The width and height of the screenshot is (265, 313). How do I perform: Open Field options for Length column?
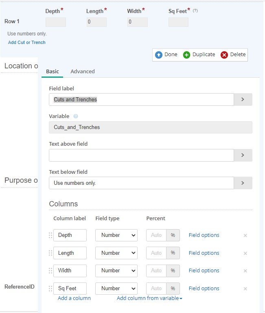point(204,253)
